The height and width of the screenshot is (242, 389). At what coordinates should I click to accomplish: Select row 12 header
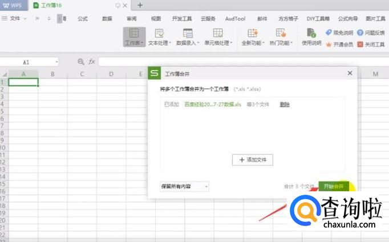tap(3, 162)
